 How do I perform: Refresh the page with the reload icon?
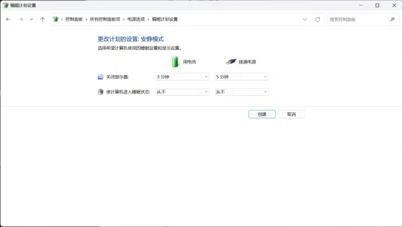318,20
